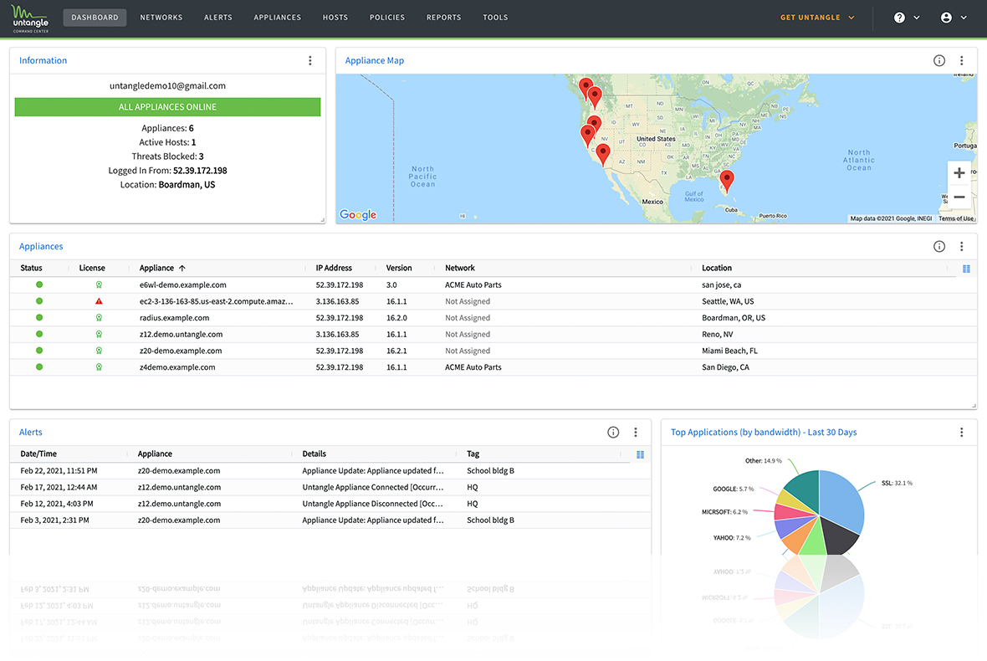Click the map zoom-in control
Screen dimensions: 987x661
click(x=959, y=173)
